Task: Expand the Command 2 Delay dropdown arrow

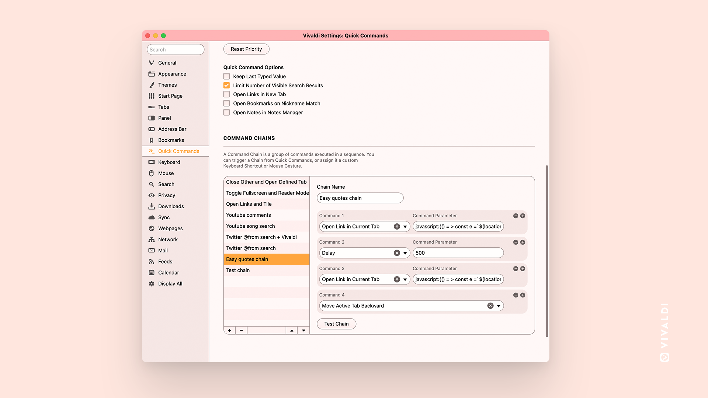Action: click(405, 253)
